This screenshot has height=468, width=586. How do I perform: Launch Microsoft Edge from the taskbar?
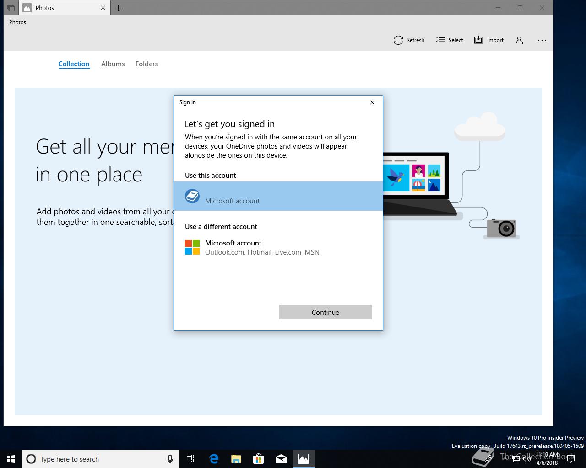(214, 459)
